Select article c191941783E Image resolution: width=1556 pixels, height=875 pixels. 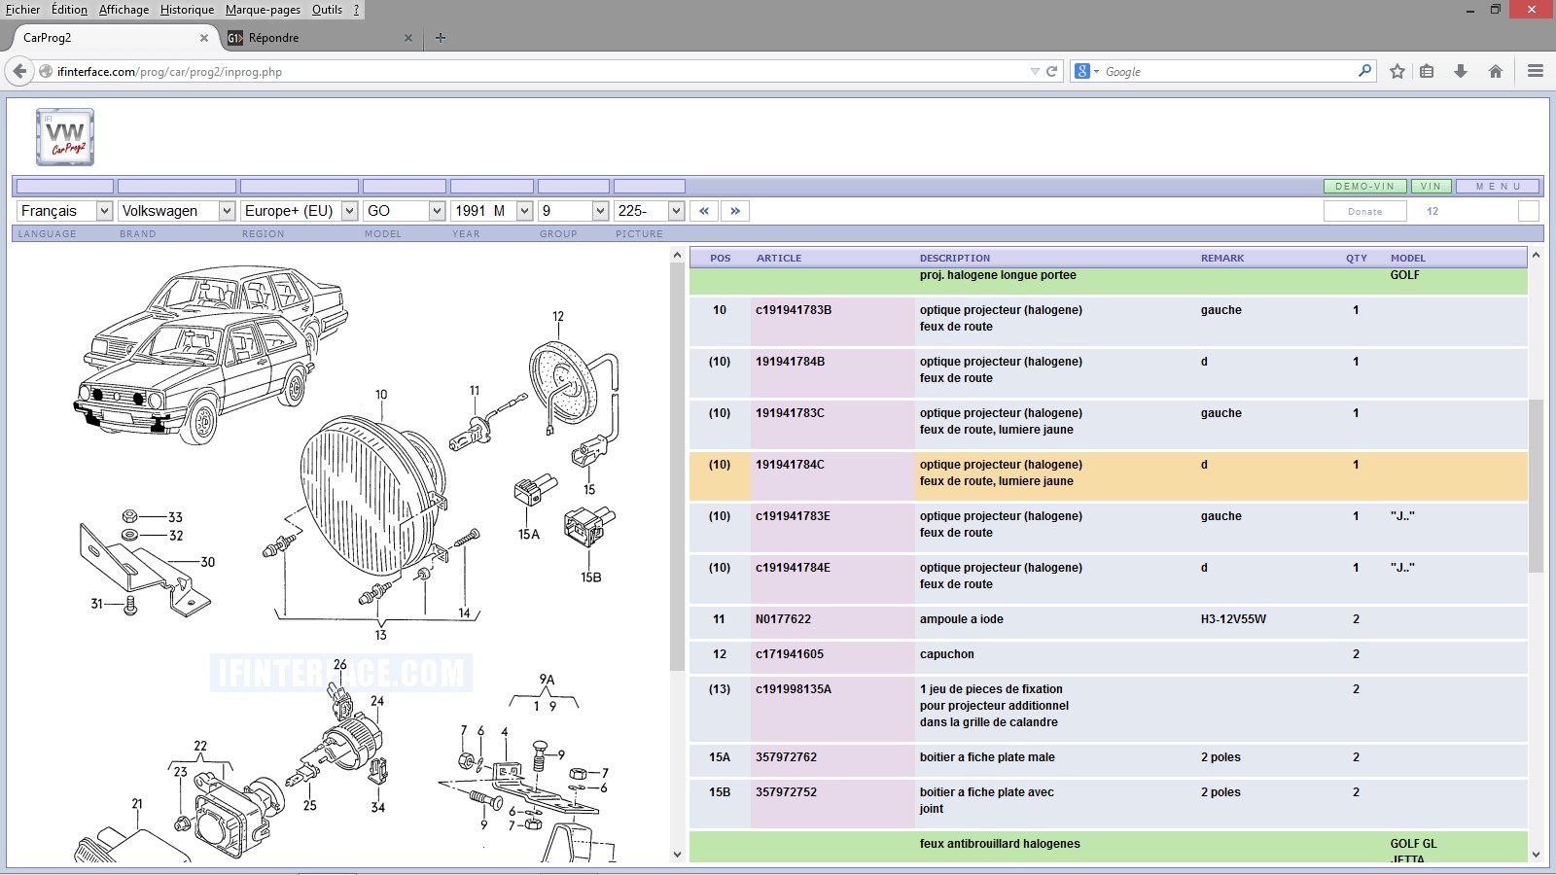[793, 516]
